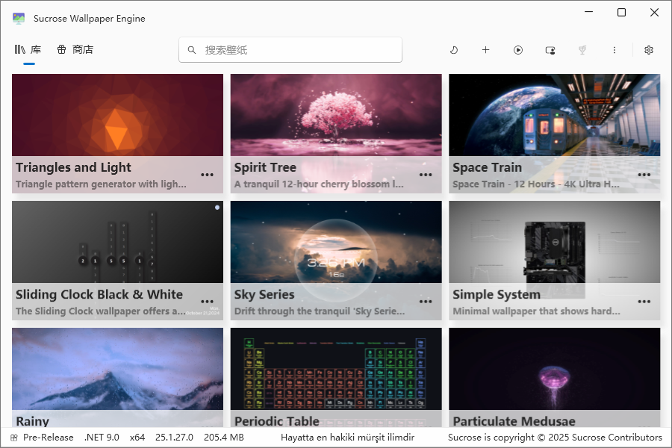
Task: Select the Triangles and Light wallpaper thumbnail
Action: coord(117,115)
